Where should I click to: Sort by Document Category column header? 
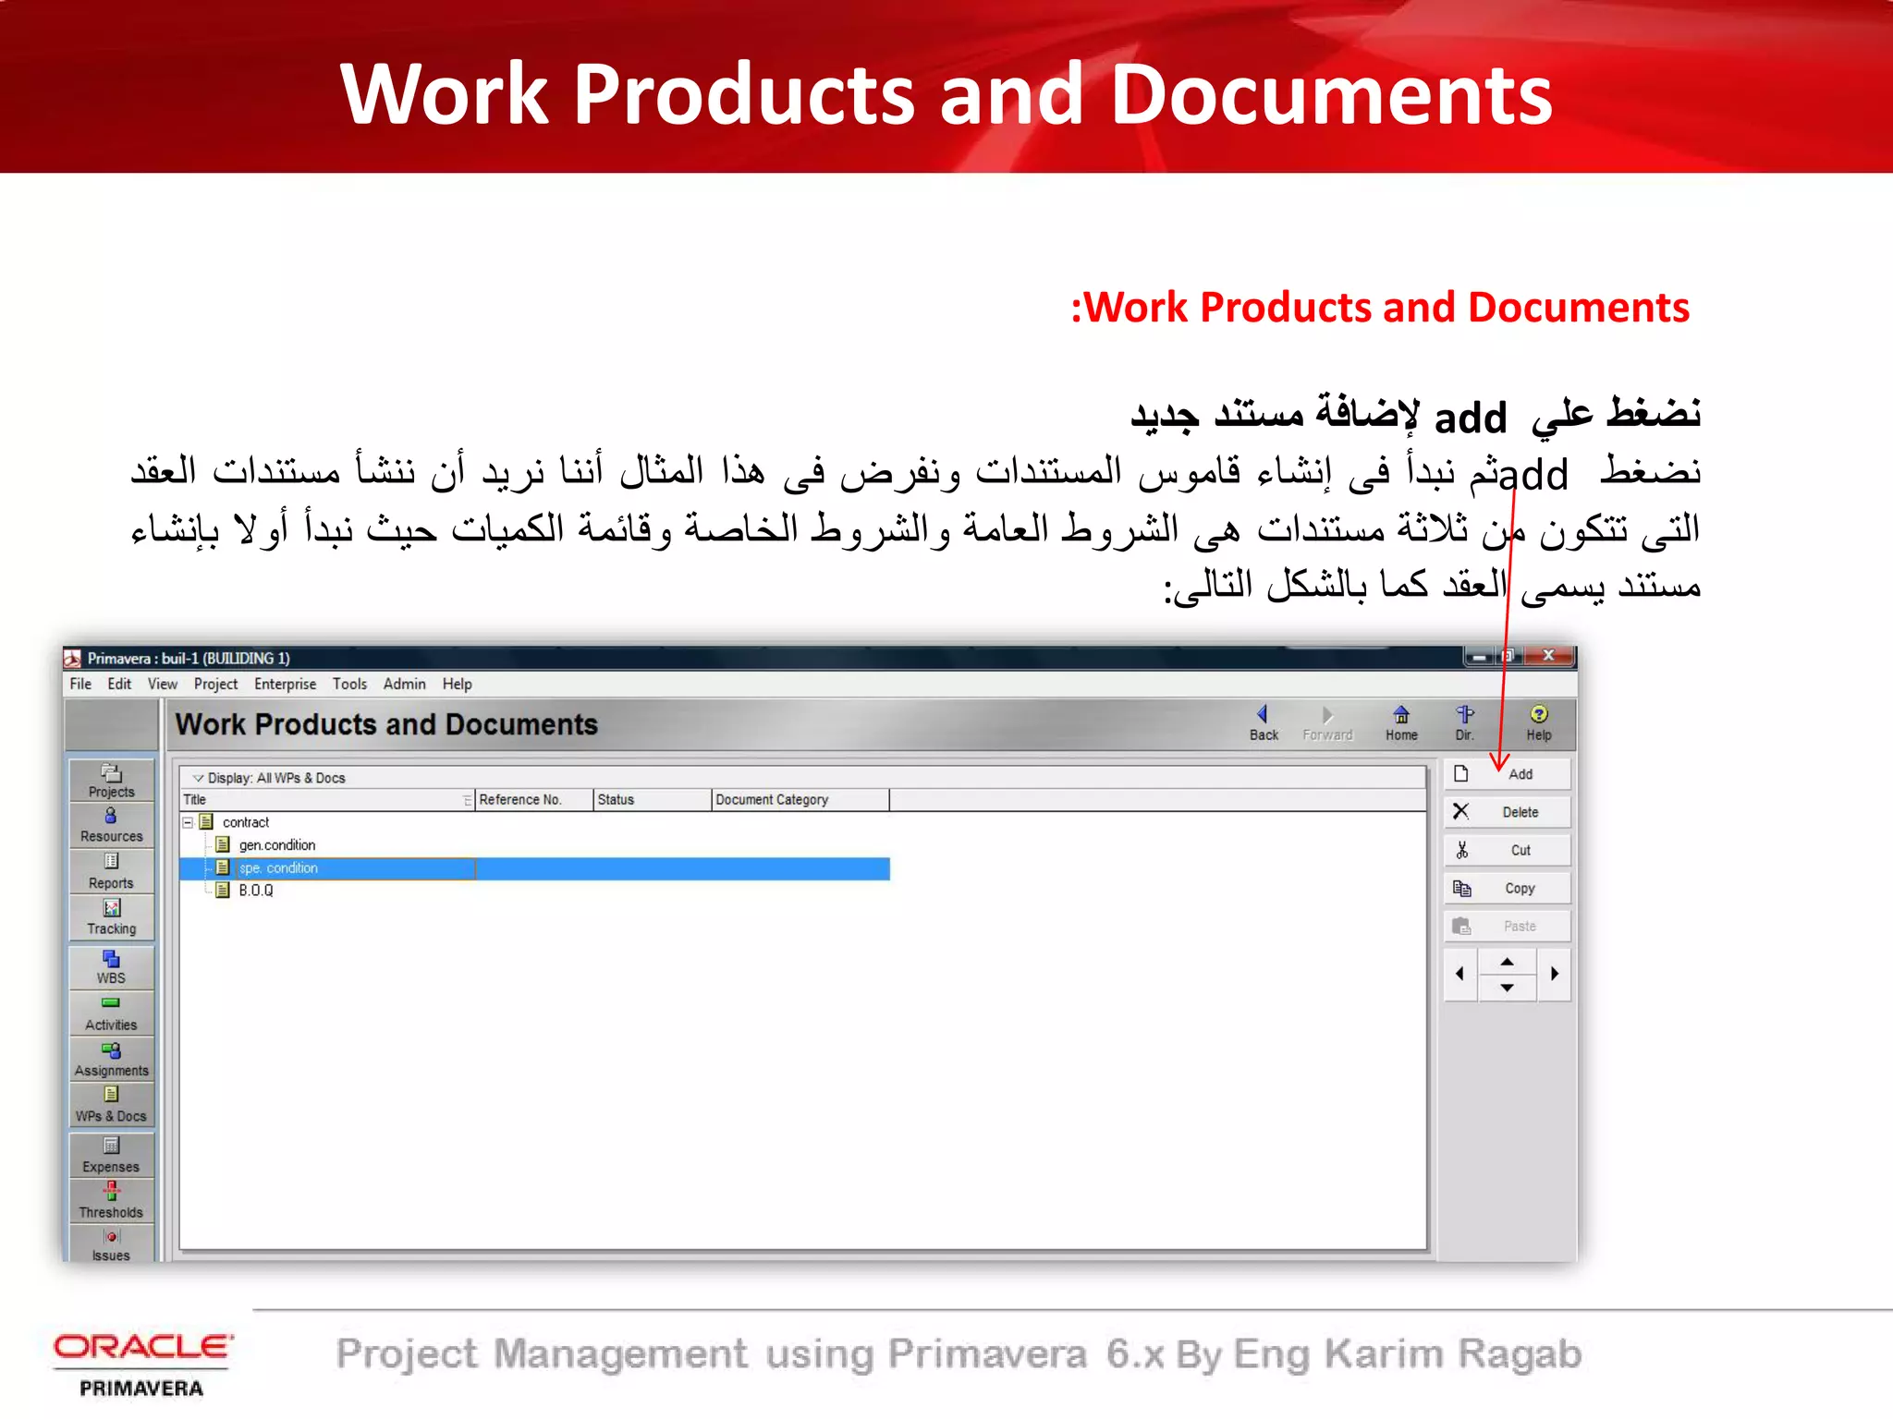click(x=800, y=800)
